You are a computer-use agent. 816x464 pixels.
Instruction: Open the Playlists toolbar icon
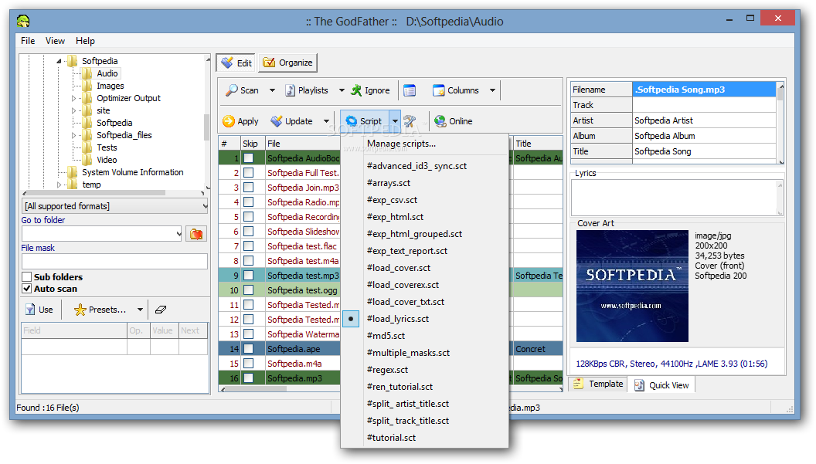(291, 90)
